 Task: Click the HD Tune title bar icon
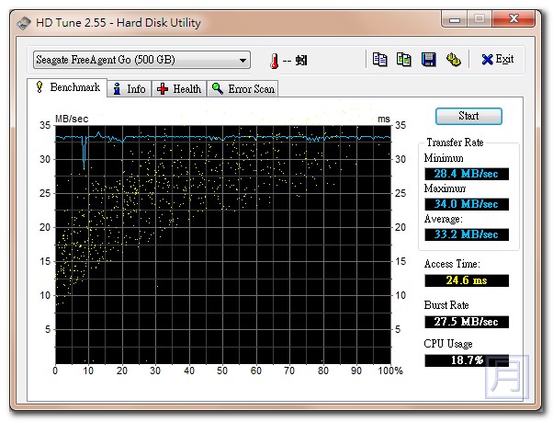point(23,23)
